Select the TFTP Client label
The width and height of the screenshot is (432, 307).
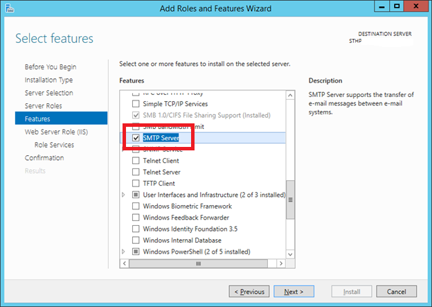159,183
